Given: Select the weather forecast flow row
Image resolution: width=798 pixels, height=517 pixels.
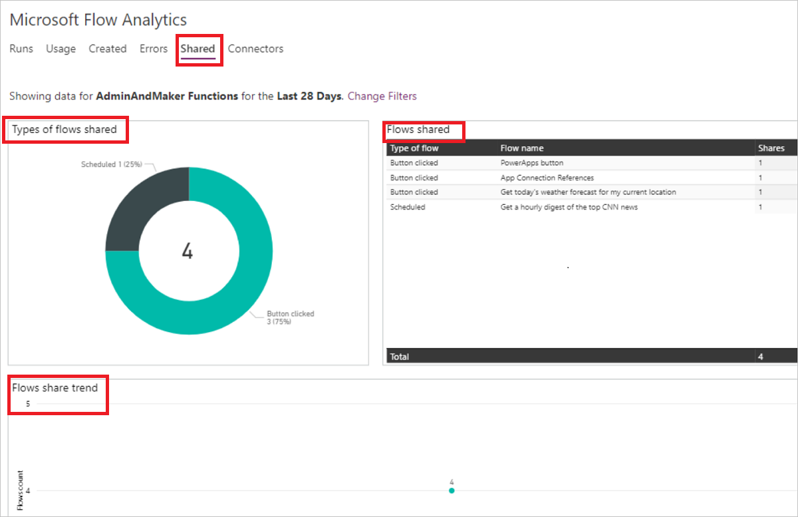Looking at the screenshot, I should point(588,192).
